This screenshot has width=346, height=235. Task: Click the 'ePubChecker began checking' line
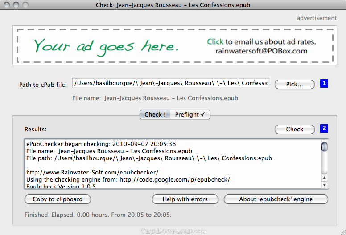pyautogui.click(x=101, y=144)
